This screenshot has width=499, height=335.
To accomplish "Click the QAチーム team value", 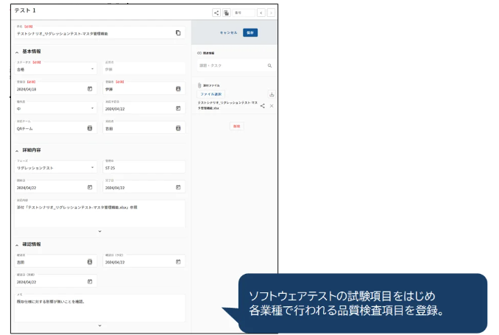I will click(x=24, y=129).
